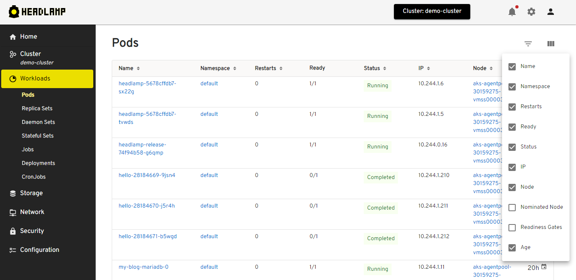Open the Cluster: demo-cluster selector
This screenshot has width=576, height=280.
coord(432,12)
